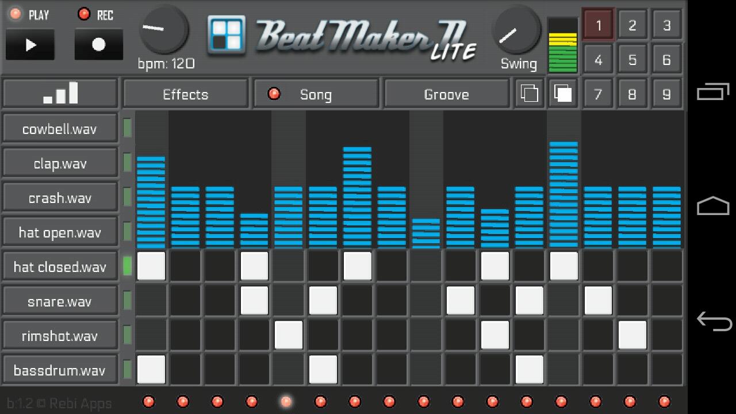This screenshot has height=414, width=736.
Task: Choose the crash.wav track
Action: (x=60, y=197)
